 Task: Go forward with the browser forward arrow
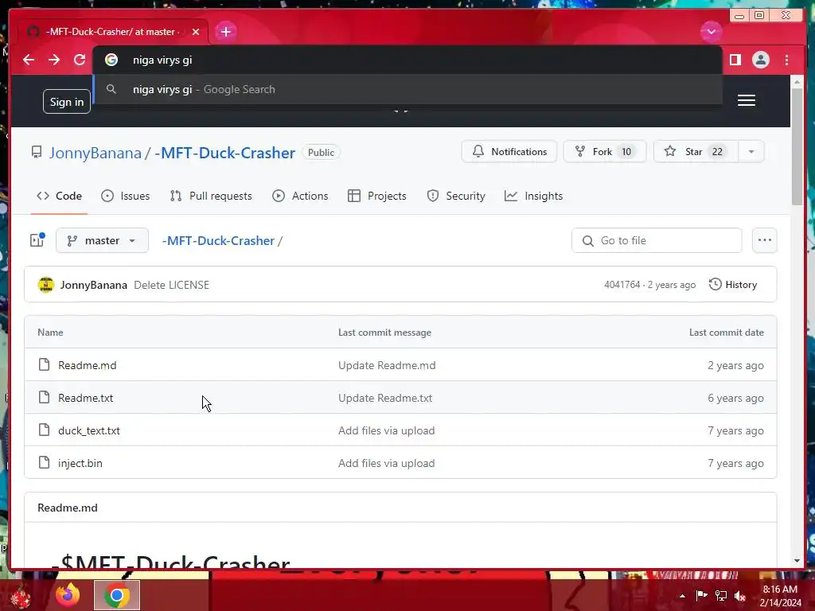[x=54, y=60]
